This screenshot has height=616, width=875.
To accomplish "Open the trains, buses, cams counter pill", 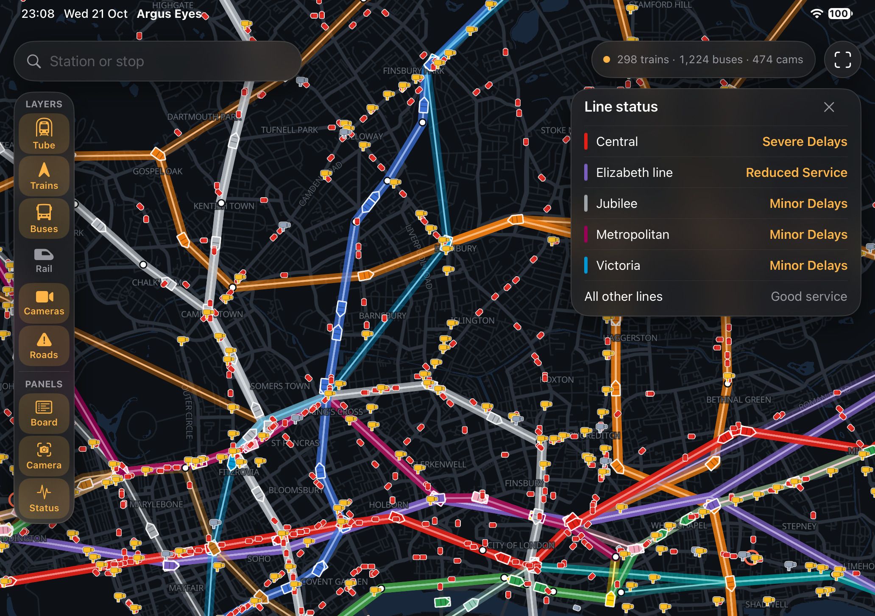I will (x=703, y=59).
